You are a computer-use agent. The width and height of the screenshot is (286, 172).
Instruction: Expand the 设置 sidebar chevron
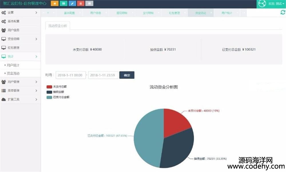36,13
